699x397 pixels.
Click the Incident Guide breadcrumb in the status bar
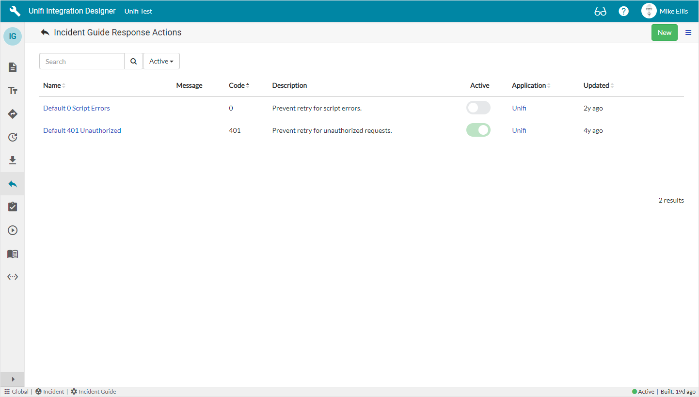tap(96, 391)
